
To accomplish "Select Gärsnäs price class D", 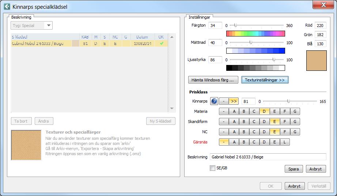I will [264, 142].
